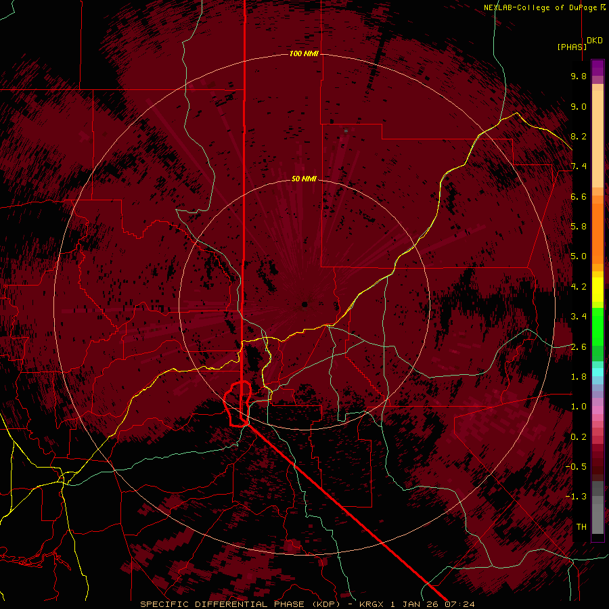Click the 6.6 value on color scale
This screenshot has width=609, height=609.
pos(579,196)
